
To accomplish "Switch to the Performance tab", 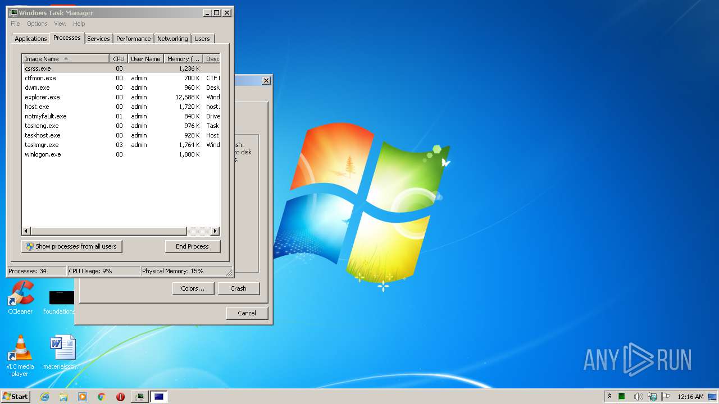I will click(134, 39).
